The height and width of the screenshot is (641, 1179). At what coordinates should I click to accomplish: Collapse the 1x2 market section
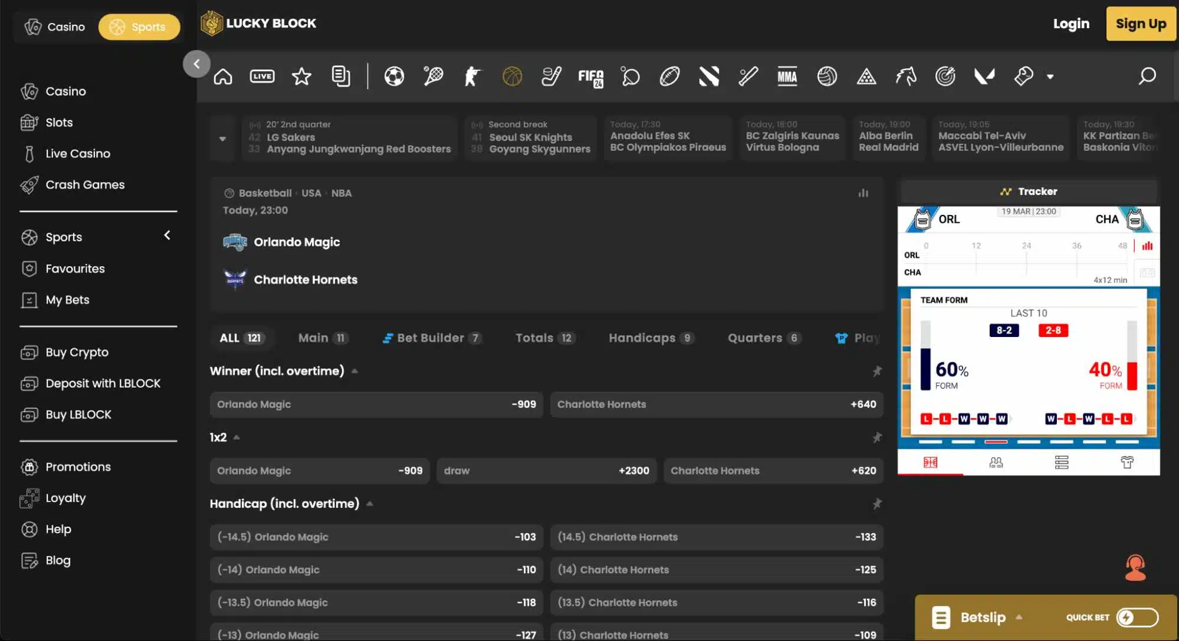(x=237, y=438)
